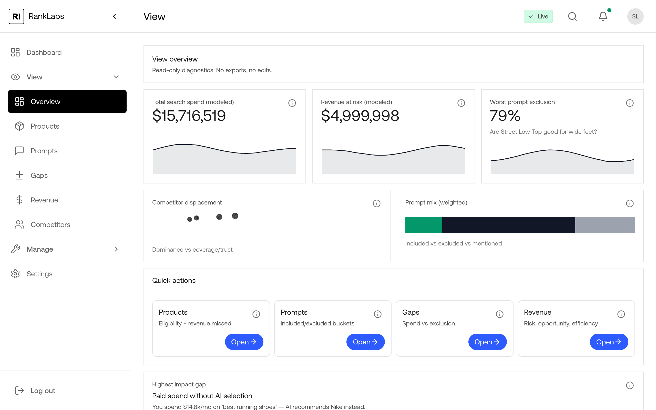Collapse the View section in sidebar
656x410 pixels.
[x=116, y=77]
